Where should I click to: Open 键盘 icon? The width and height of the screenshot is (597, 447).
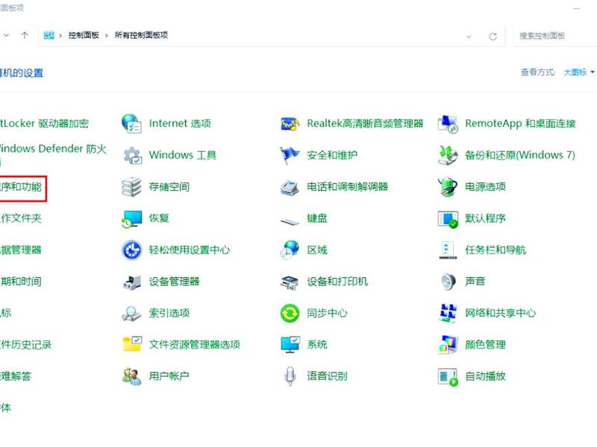290,221
